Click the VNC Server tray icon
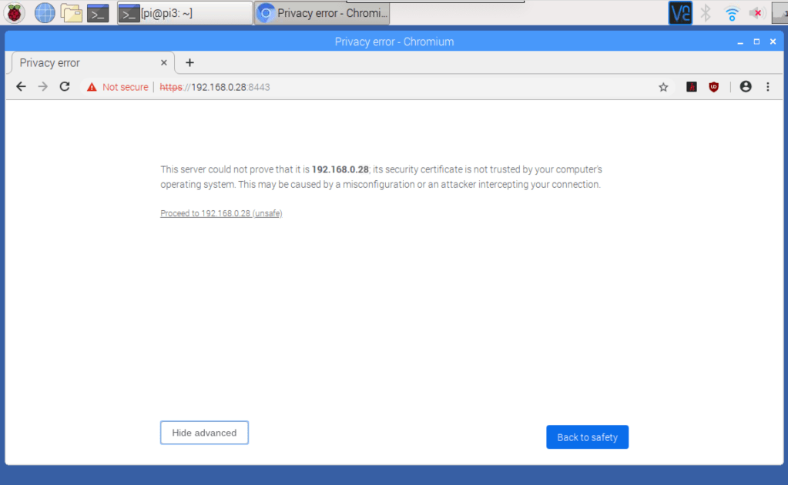The width and height of the screenshot is (788, 485). [679, 12]
